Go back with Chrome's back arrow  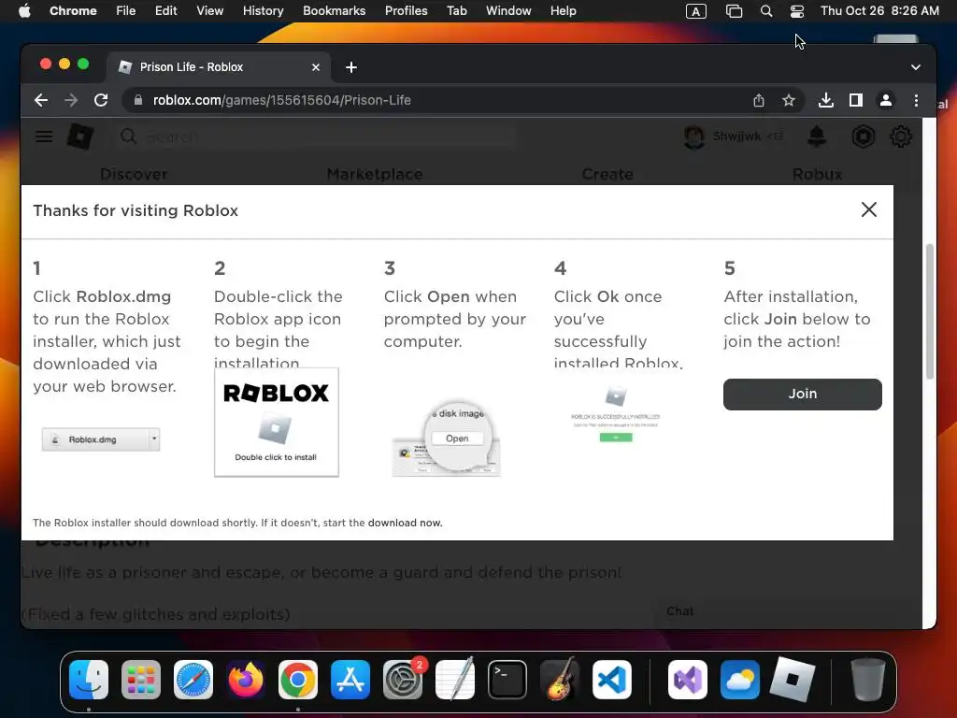click(41, 100)
